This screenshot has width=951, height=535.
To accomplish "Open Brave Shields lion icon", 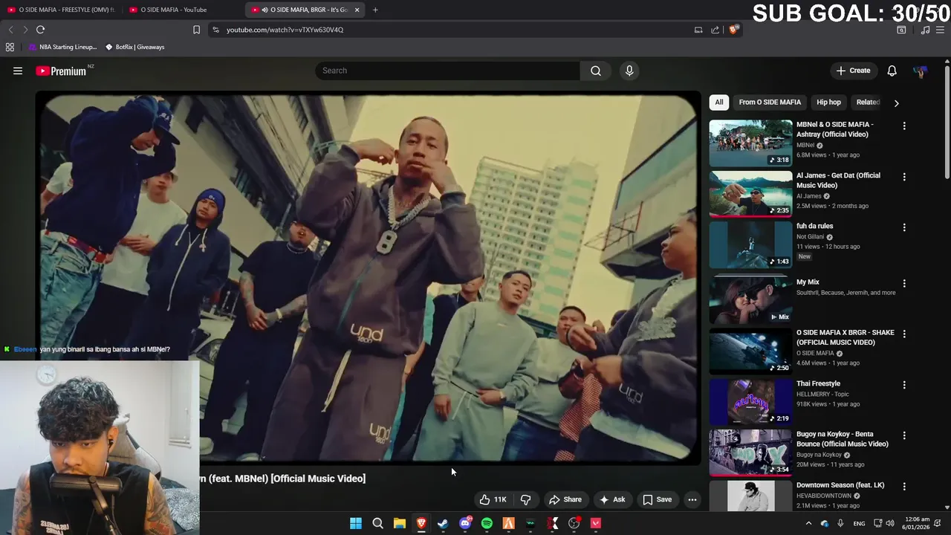I will [734, 30].
